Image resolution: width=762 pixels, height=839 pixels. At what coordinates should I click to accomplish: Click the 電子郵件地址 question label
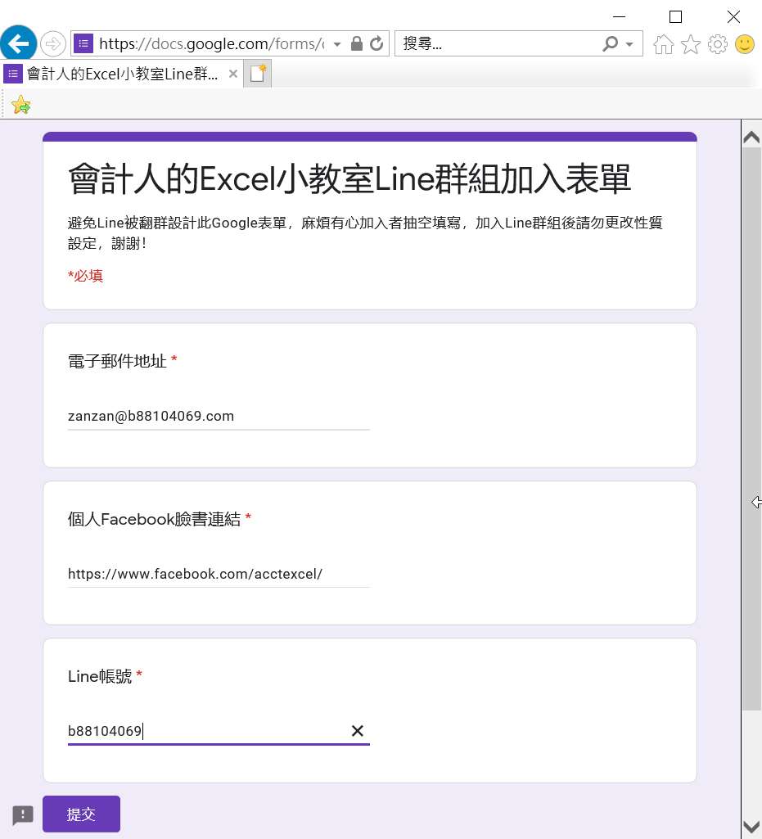pyautogui.click(x=117, y=362)
